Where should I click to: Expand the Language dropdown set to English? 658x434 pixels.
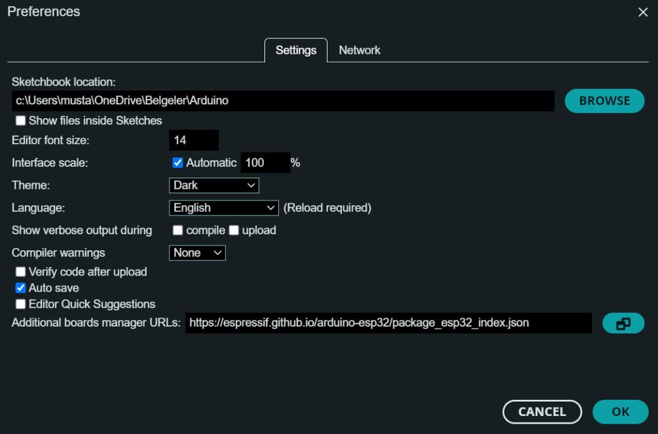(x=224, y=208)
